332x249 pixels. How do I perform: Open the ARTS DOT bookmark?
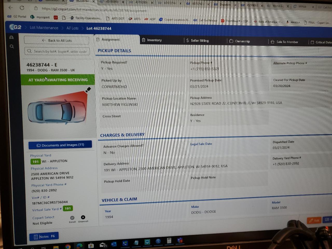click(x=115, y=18)
